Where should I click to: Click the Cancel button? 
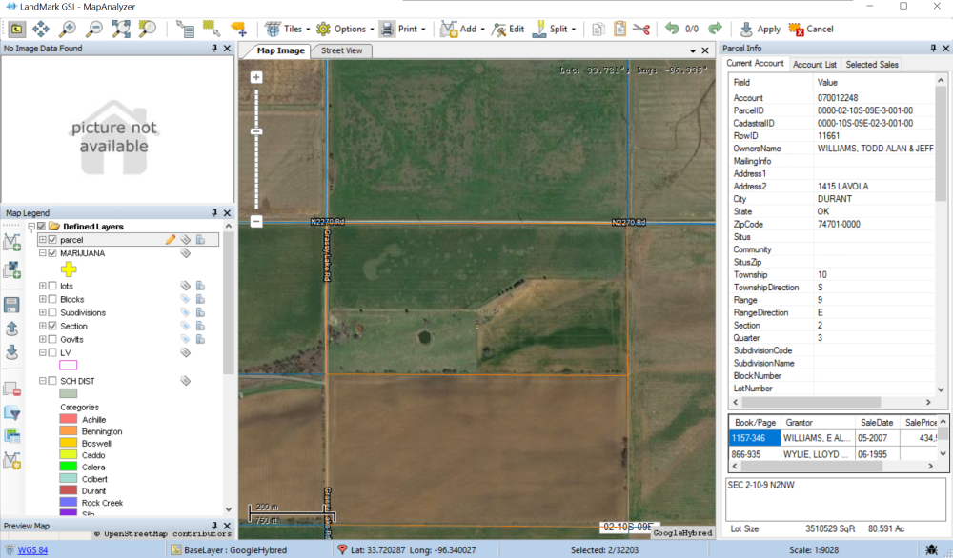(811, 29)
